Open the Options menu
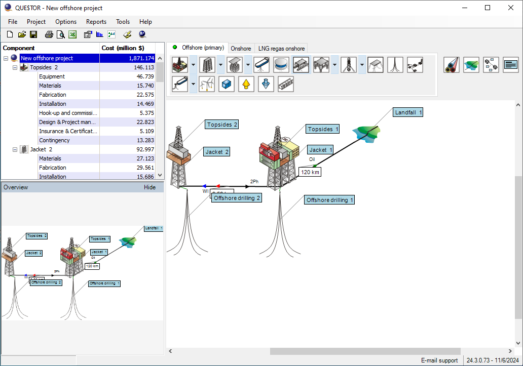 [66, 22]
